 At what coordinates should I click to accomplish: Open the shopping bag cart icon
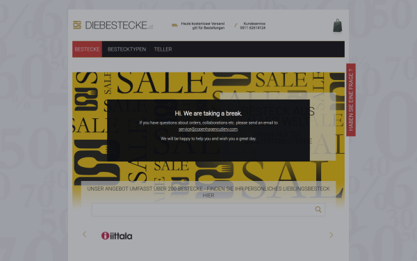tap(338, 26)
